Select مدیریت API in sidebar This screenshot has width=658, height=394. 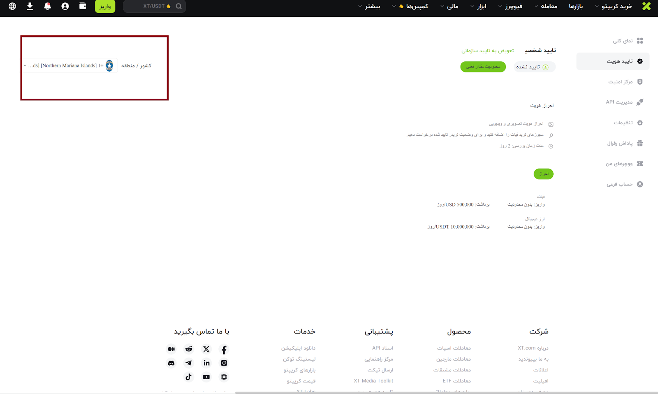point(619,102)
